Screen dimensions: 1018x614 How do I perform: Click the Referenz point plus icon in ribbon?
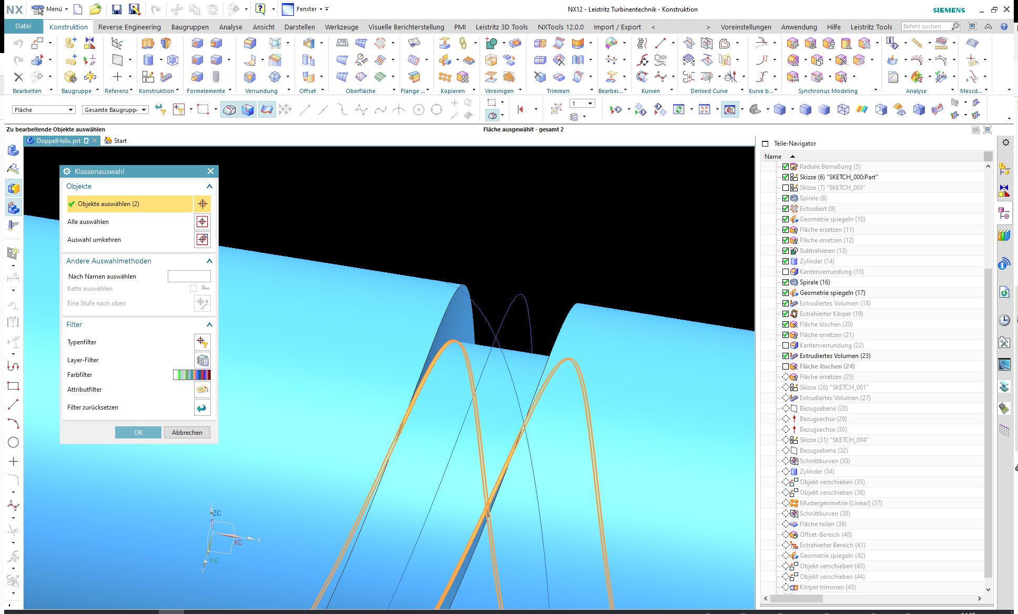(x=117, y=77)
